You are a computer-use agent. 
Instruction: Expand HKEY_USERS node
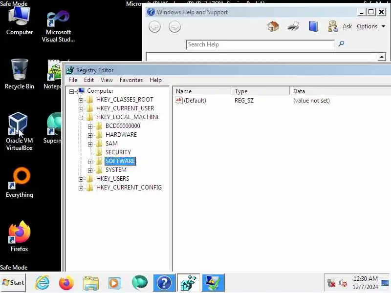coord(81,179)
